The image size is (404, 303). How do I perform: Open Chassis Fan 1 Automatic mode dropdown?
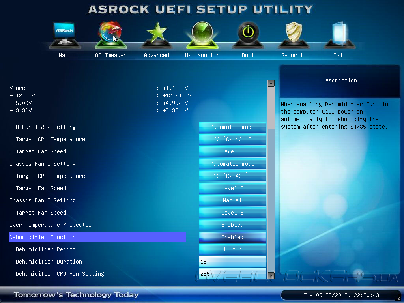232,164
